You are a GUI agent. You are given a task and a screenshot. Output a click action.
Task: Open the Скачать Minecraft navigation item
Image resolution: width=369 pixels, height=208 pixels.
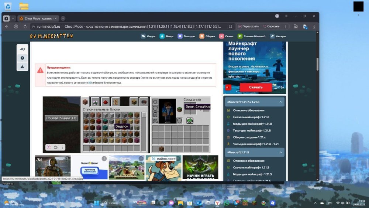tap(252, 36)
